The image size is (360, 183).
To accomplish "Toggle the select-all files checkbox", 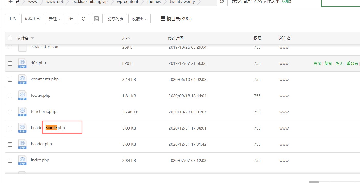I will [x=10, y=38].
